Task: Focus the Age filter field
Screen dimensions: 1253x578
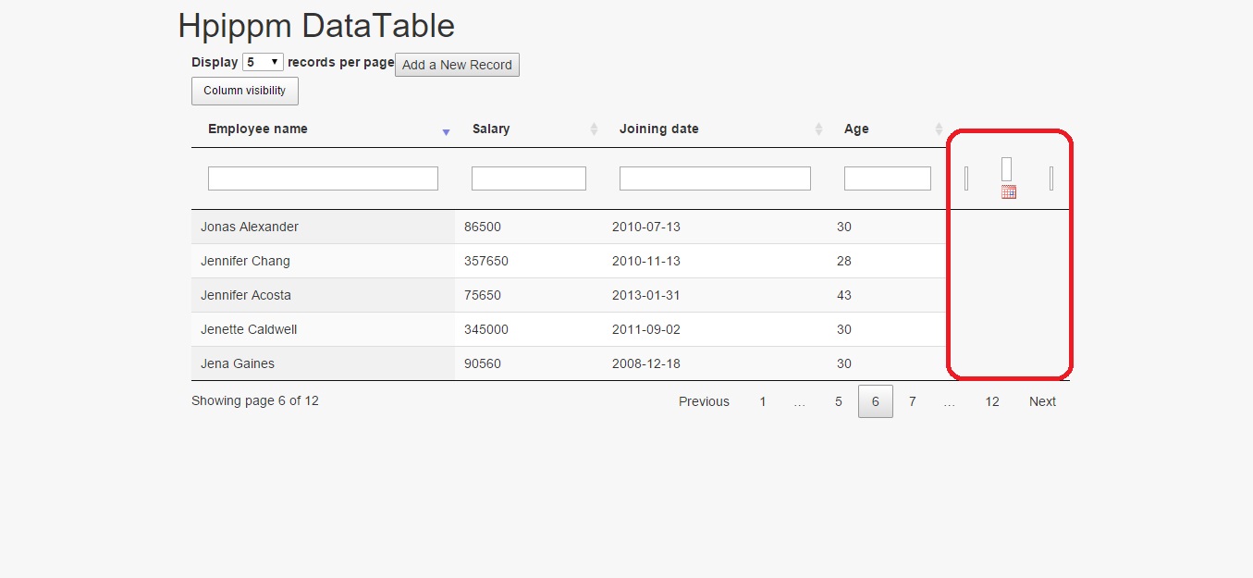Action: point(887,178)
